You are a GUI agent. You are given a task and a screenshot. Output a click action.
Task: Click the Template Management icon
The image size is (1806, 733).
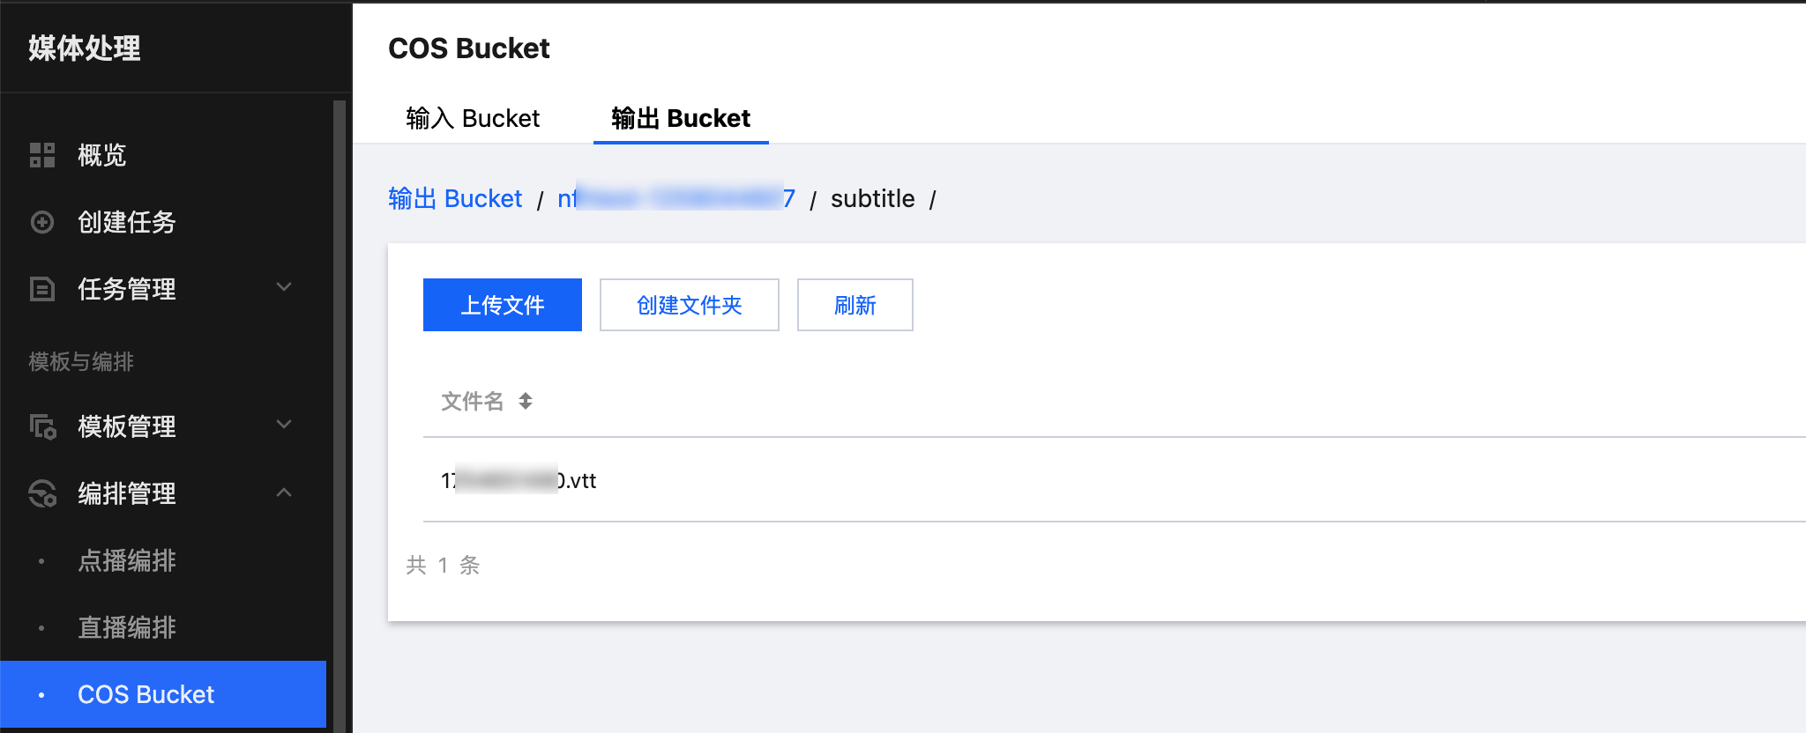coord(42,426)
